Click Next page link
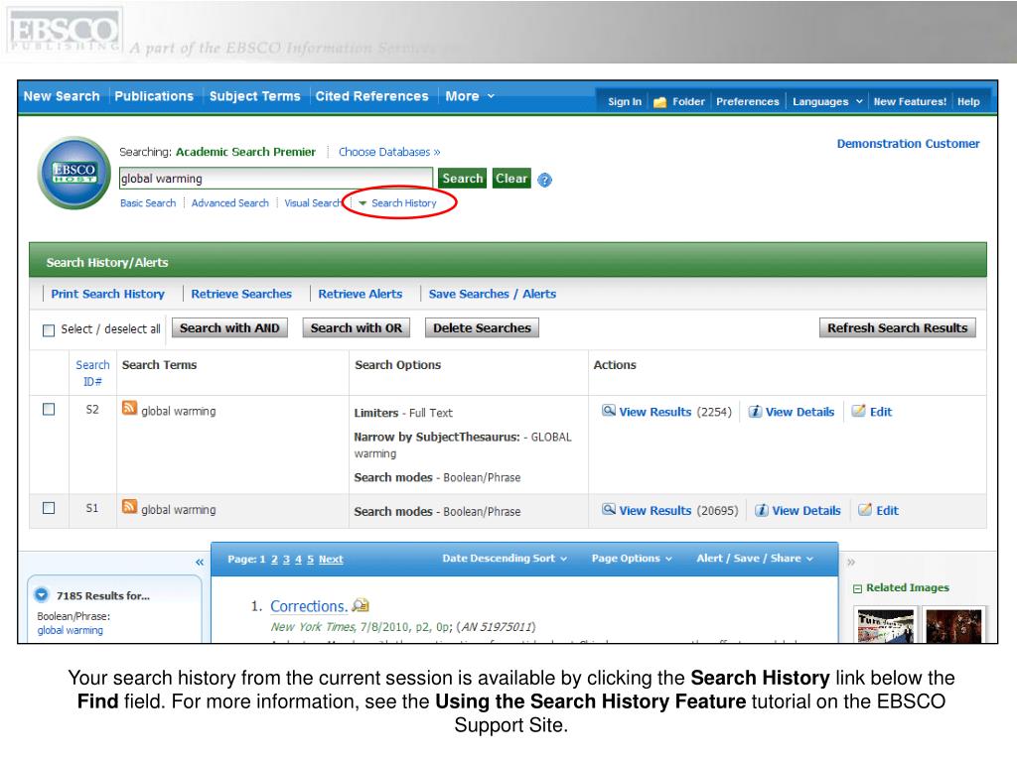 [331, 560]
